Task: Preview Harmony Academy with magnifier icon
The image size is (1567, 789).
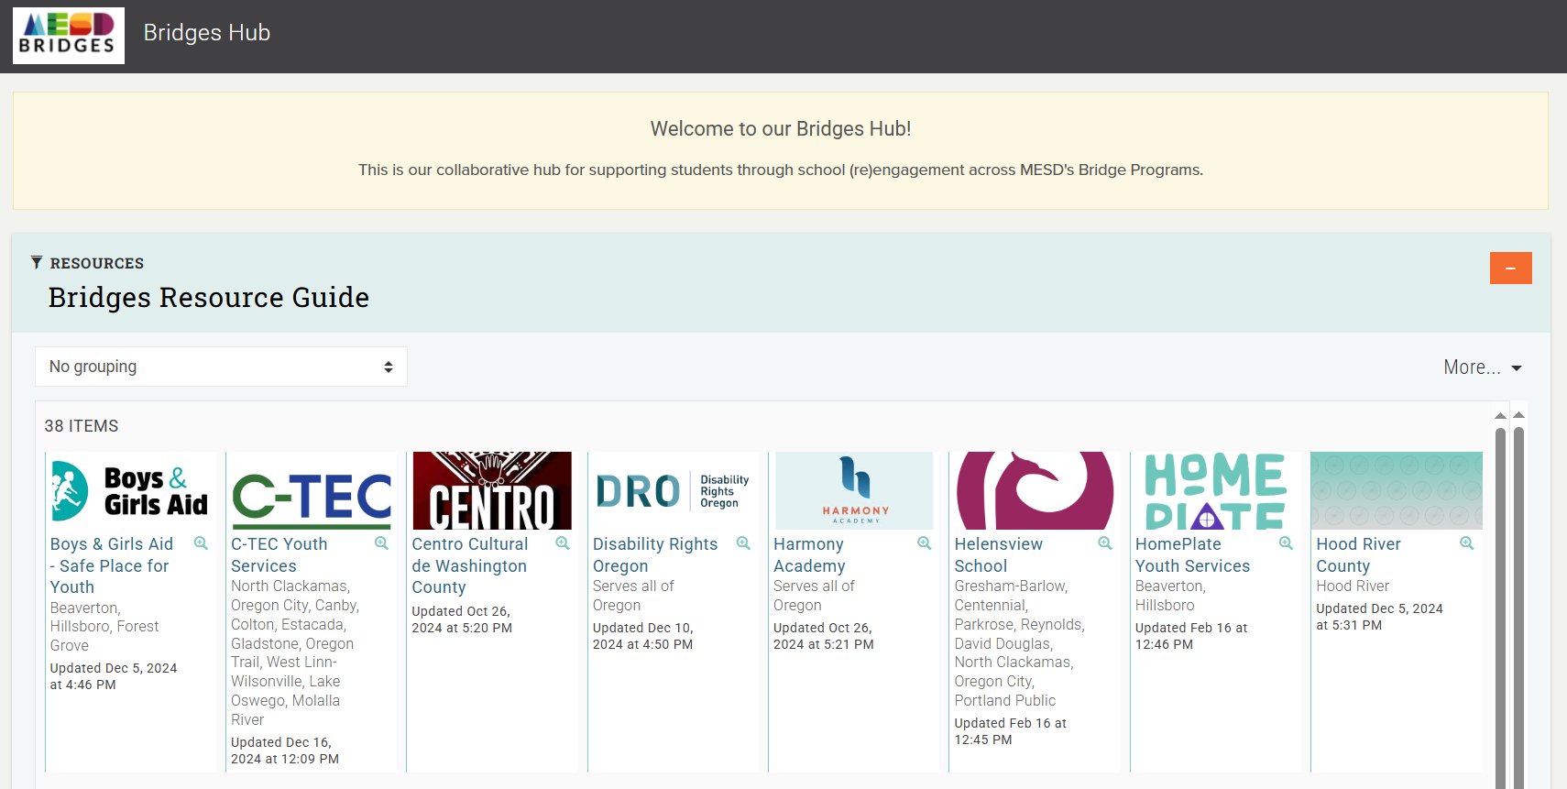Action: [925, 543]
